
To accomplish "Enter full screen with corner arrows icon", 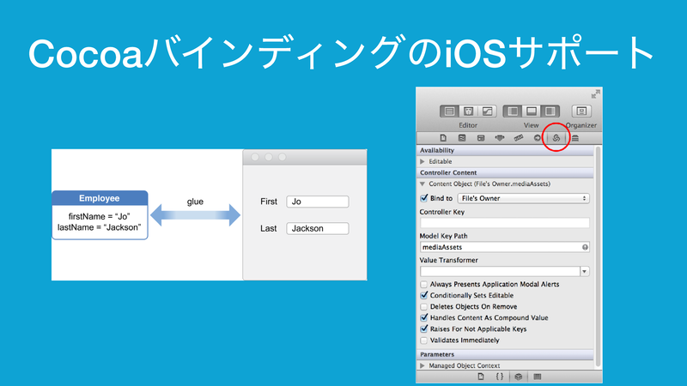I will tap(595, 93).
